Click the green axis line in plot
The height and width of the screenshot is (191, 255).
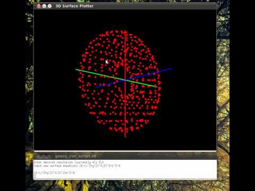click(116, 78)
